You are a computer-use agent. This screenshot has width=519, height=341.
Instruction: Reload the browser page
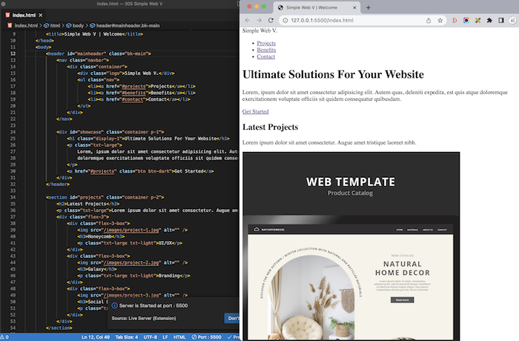click(271, 20)
